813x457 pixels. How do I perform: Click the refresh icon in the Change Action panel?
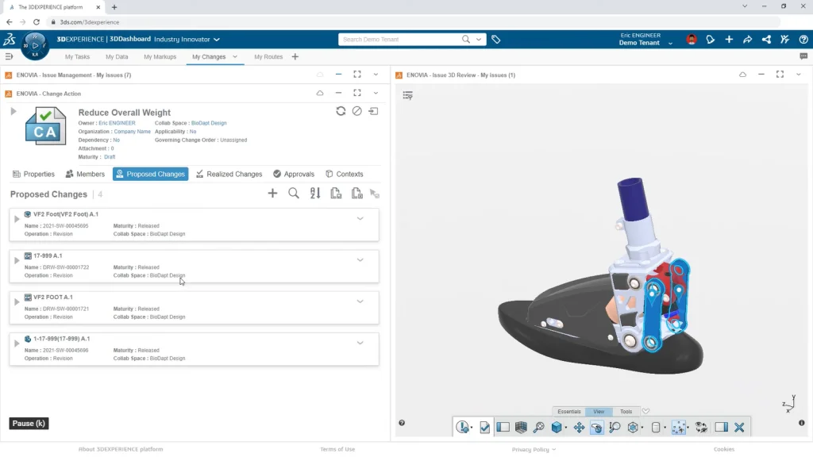(341, 111)
